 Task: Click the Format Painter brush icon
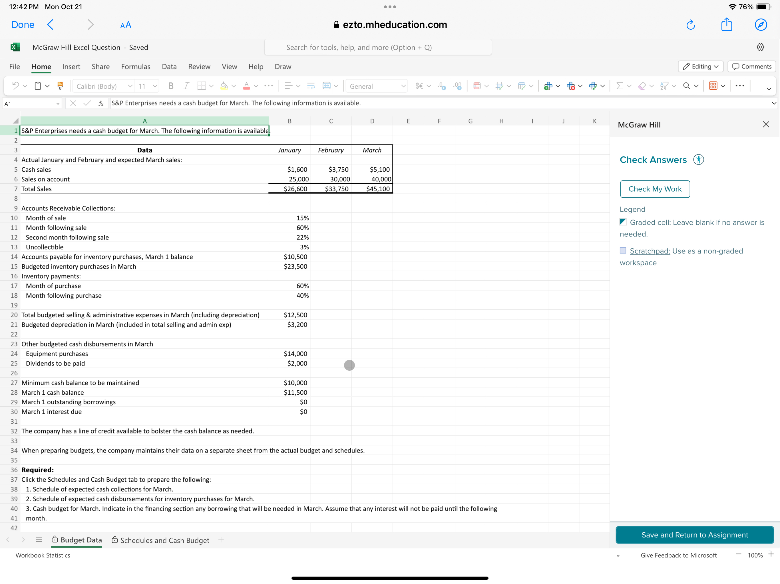point(60,86)
